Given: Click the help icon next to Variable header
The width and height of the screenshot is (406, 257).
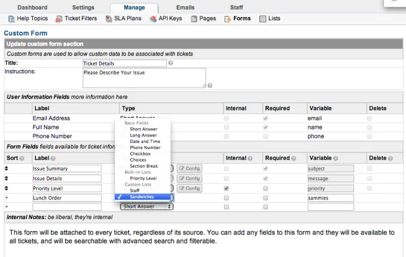Looking at the screenshot, I should tap(336, 158).
